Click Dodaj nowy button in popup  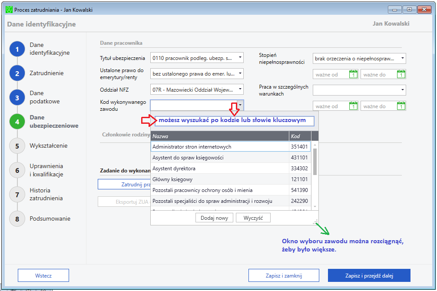pyautogui.click(x=214, y=218)
